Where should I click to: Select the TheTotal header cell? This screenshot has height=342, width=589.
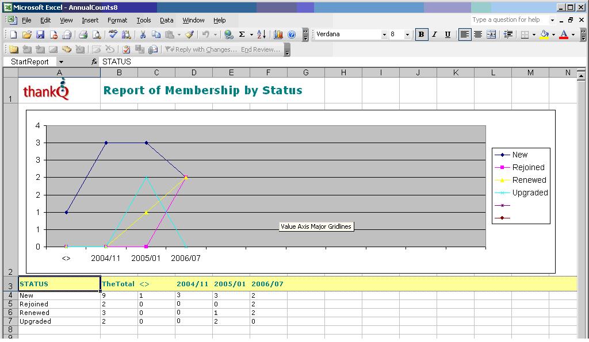tap(119, 284)
